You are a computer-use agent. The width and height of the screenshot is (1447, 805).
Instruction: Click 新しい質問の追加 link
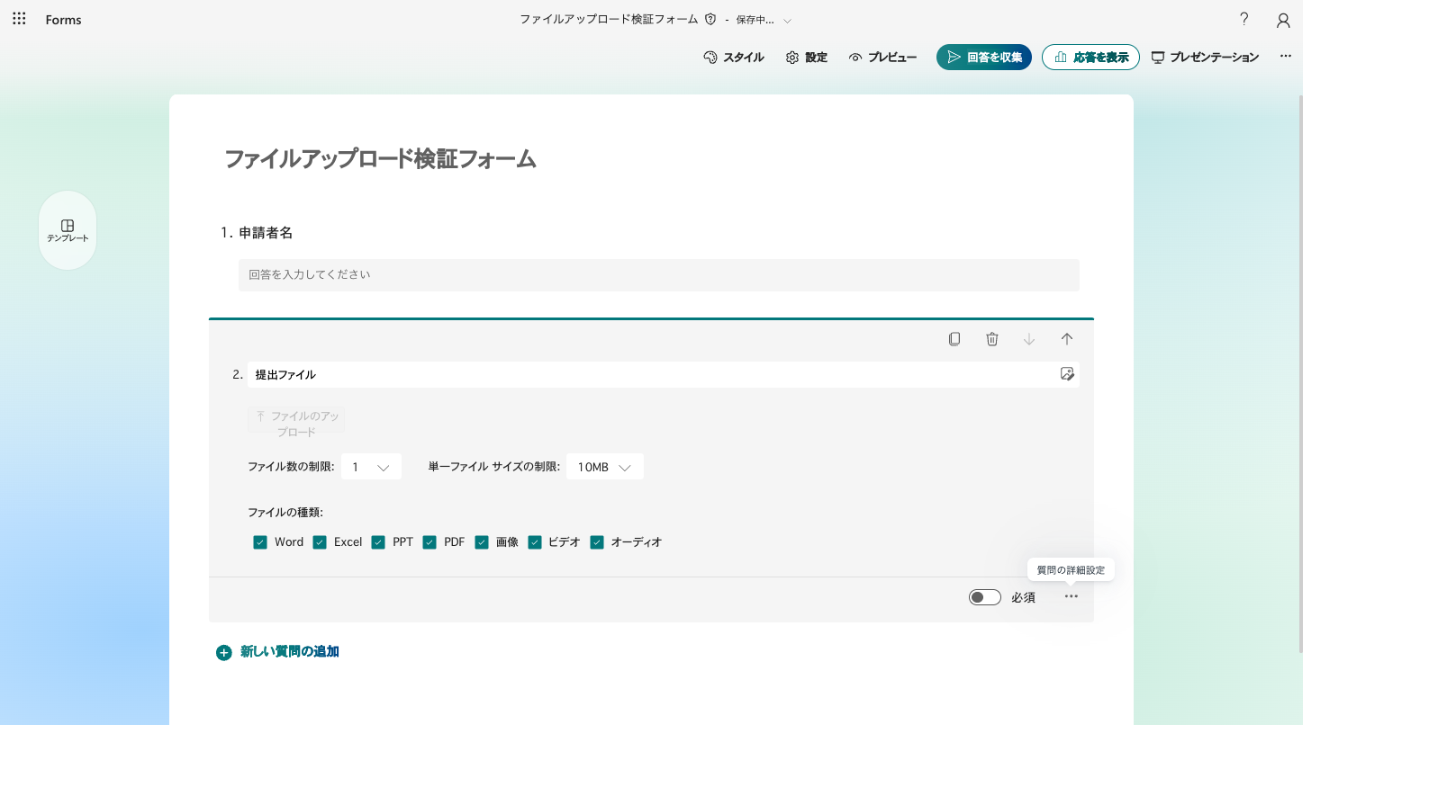(277, 652)
